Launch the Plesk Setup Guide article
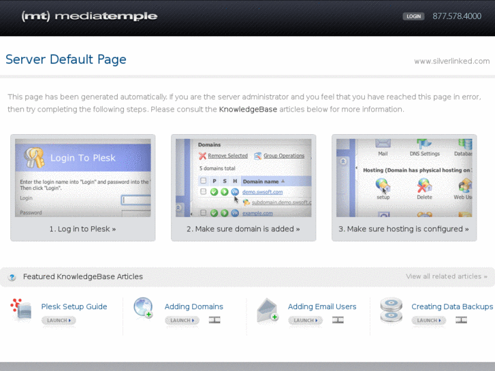The height and width of the screenshot is (371, 495). pos(59,320)
